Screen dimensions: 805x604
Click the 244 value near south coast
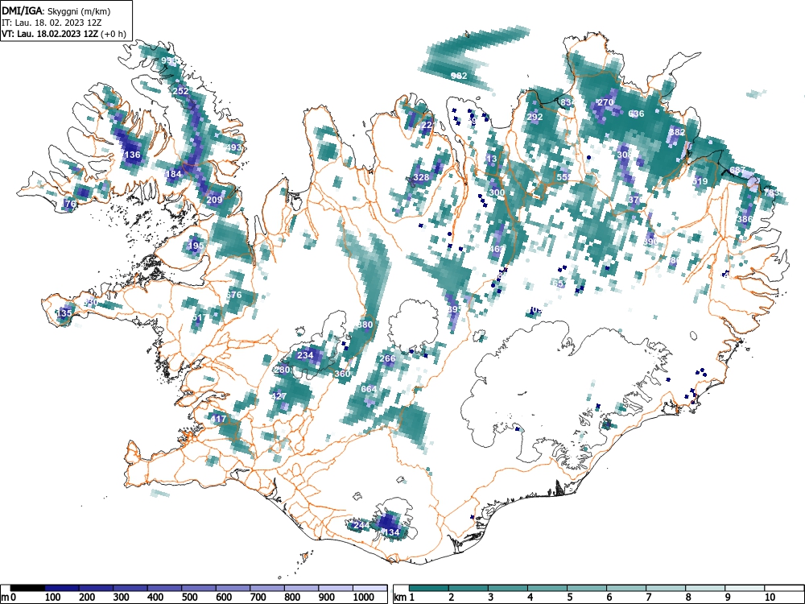tap(361, 525)
